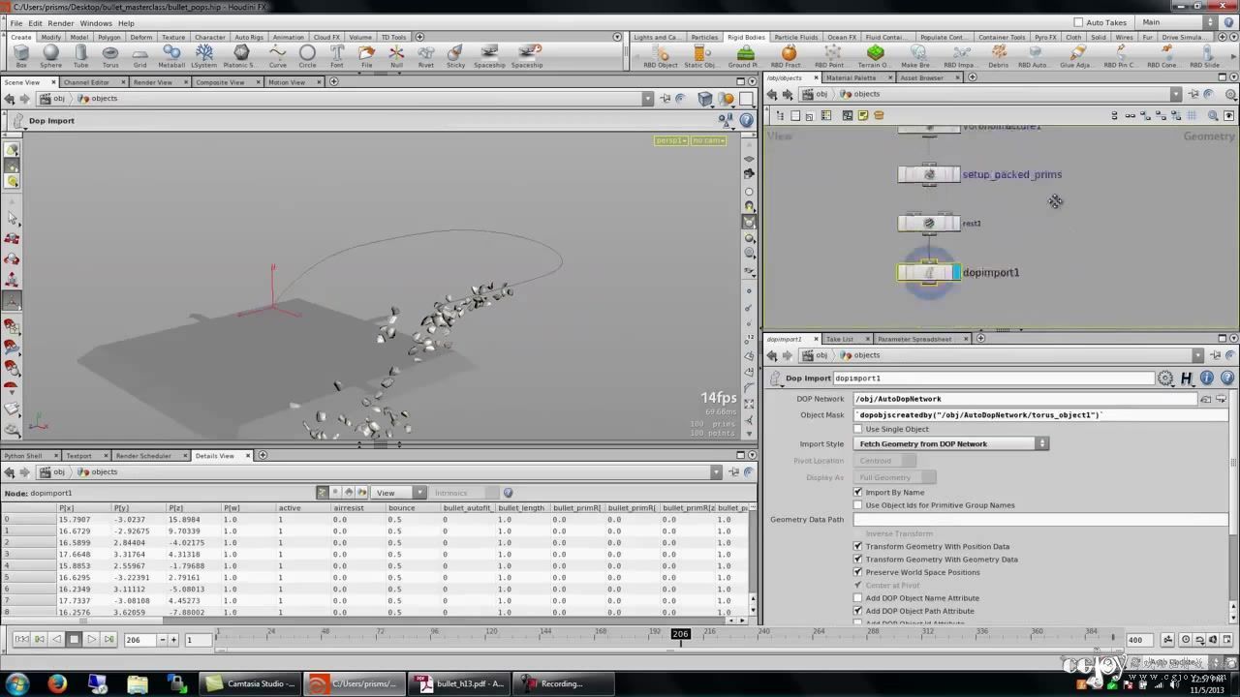
Task: Select the Terrain Object shelf tool
Action: (875, 56)
